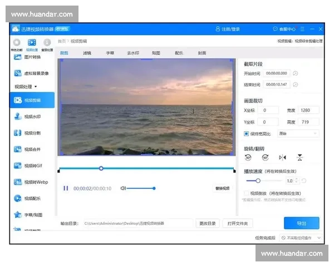Switch to the 封面 tab
This screenshot has height=267, width=334.
pos(202,53)
